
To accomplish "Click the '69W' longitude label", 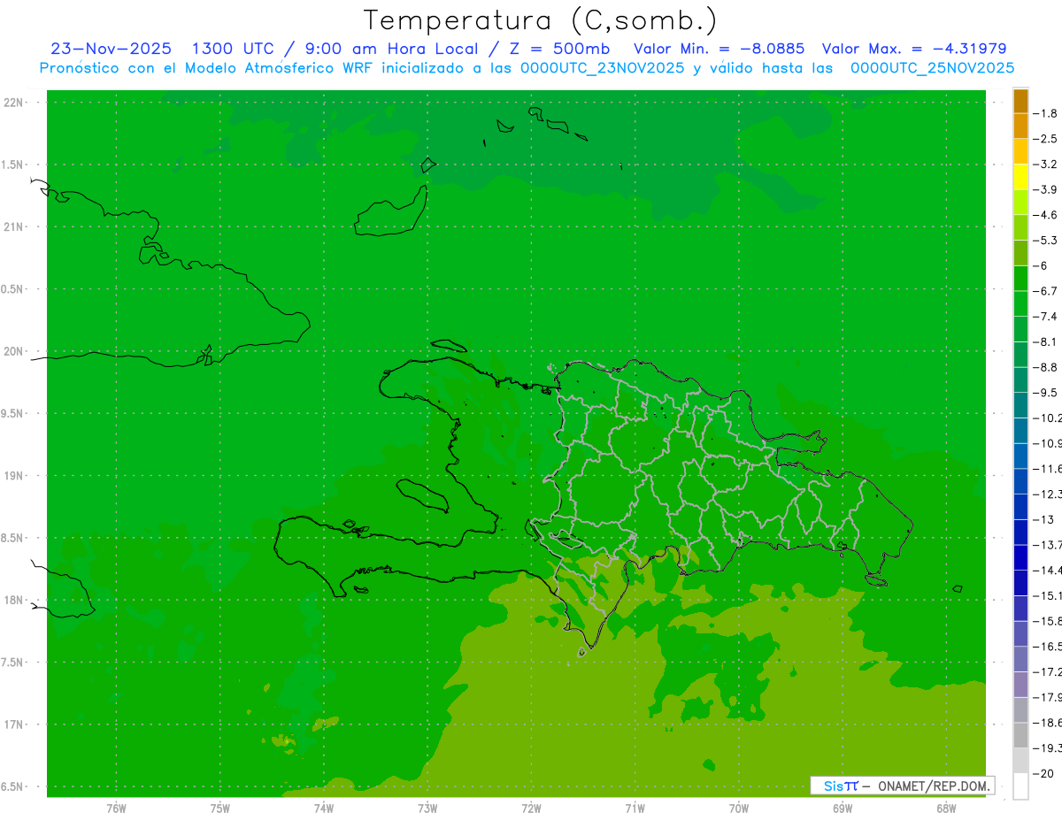I will click(x=843, y=808).
